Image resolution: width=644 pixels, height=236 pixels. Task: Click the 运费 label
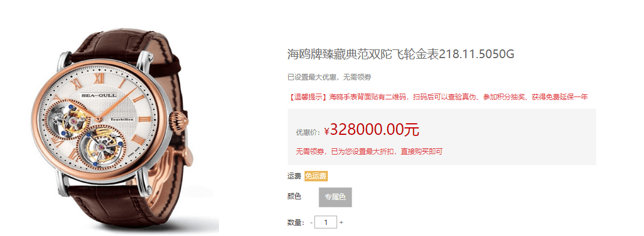point(294,176)
